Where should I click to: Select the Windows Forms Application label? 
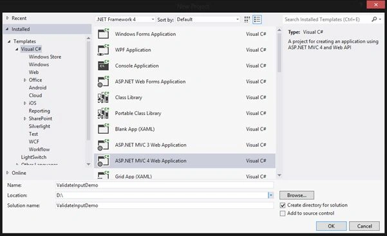click(146, 34)
